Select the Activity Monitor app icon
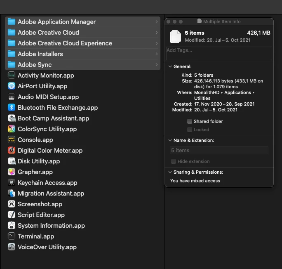 [12, 76]
